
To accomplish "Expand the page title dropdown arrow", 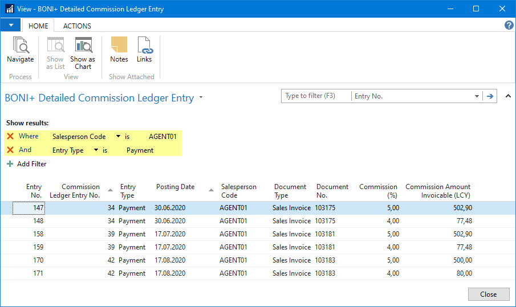I will pos(201,97).
